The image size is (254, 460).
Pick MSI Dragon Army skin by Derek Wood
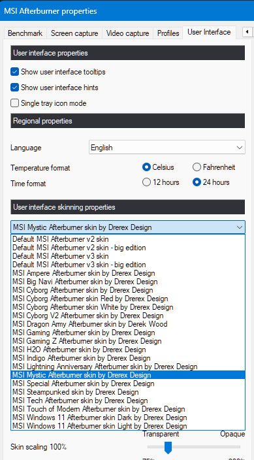coord(128,324)
